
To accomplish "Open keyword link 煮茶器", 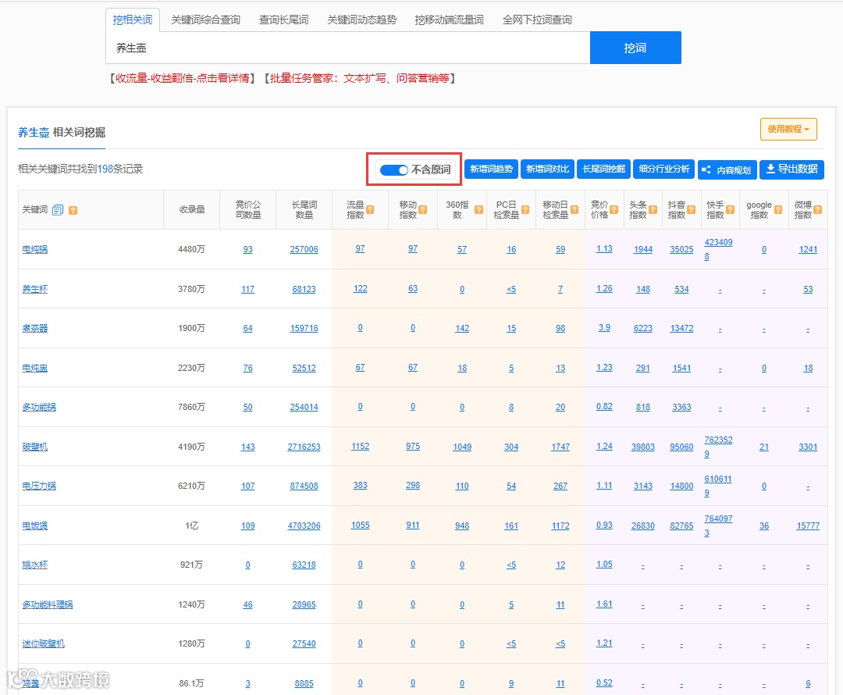I will 35,328.
